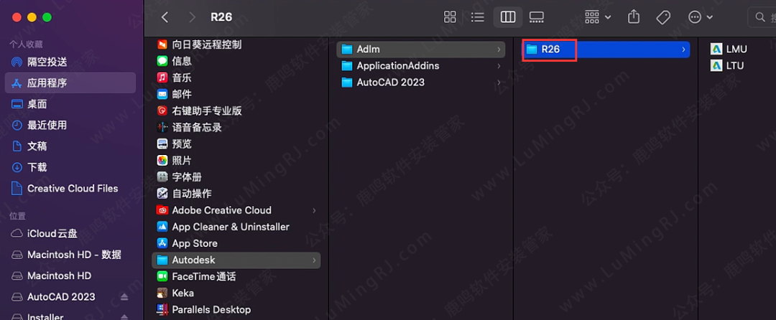This screenshot has width=776, height=320.
Task: Select the AutoCAD 2023 folder
Action: (390, 82)
